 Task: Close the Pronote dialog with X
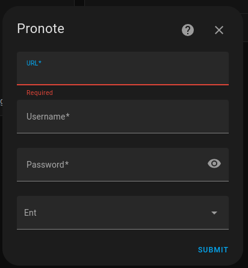[x=219, y=30]
